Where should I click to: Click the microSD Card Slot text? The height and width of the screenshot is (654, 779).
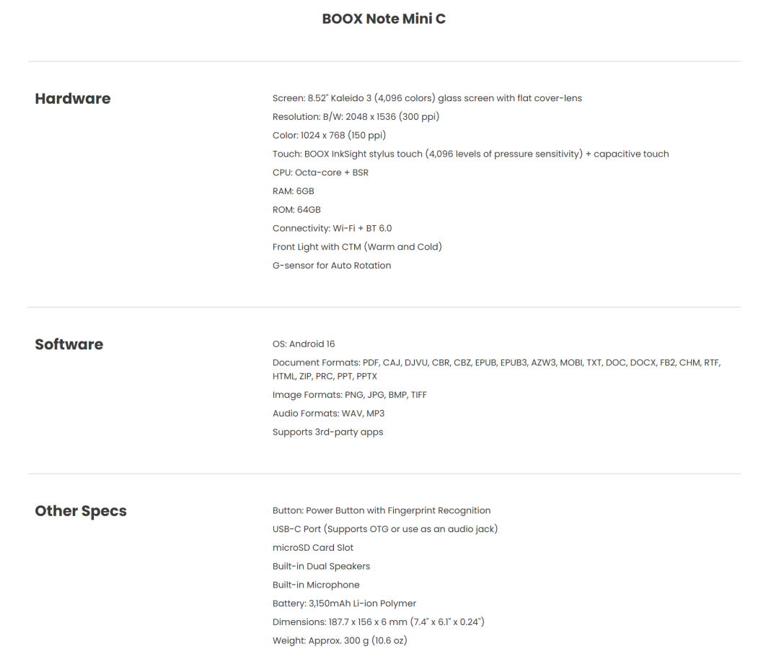click(x=312, y=548)
